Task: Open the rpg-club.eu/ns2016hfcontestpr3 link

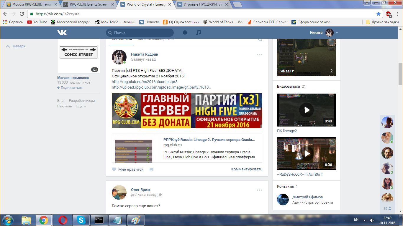Action: tap(145, 82)
